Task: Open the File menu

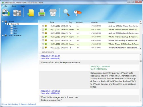Action: pyautogui.click(x=6, y=6)
